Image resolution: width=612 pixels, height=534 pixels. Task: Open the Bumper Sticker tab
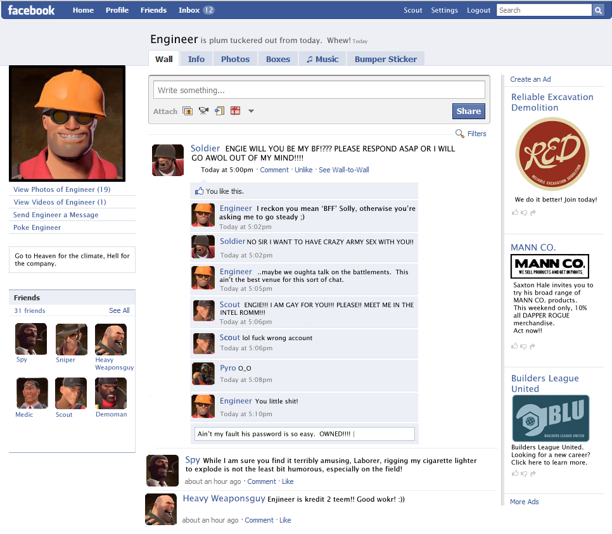(386, 59)
